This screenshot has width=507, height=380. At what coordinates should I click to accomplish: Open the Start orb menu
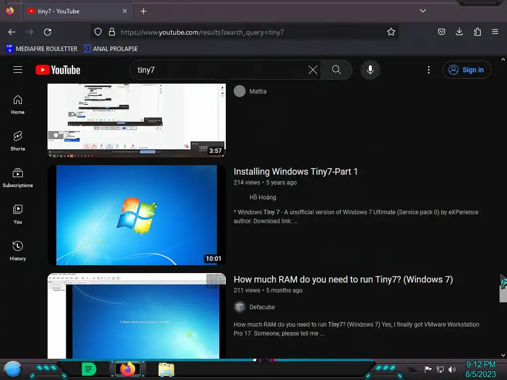[12, 370]
